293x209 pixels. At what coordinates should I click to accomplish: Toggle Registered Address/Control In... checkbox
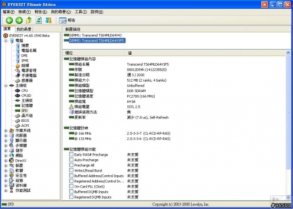point(71,181)
